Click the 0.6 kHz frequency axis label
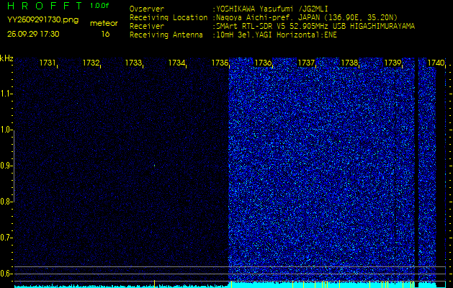453x288 pixels. (x=6, y=274)
